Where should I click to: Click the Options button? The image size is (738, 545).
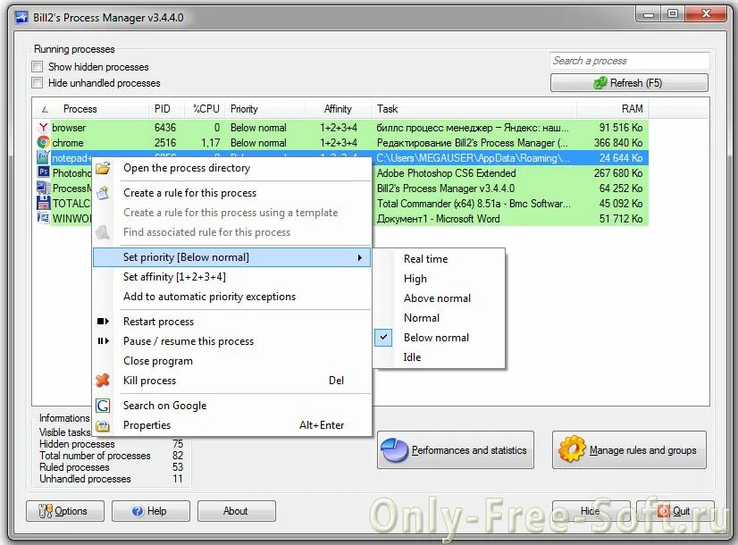click(x=65, y=511)
